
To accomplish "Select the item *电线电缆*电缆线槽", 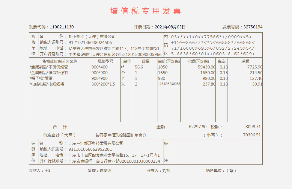I will pos(47,84).
